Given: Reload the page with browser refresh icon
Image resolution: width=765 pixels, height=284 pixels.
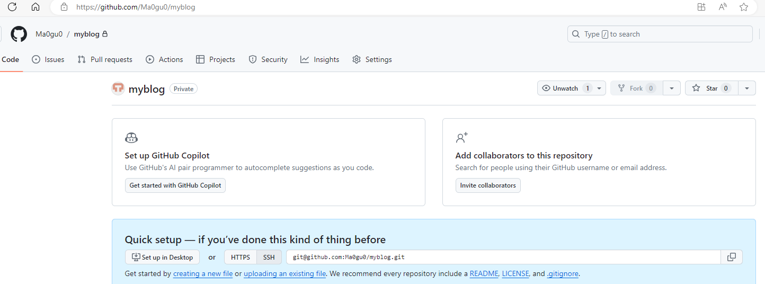Looking at the screenshot, I should click(x=12, y=7).
